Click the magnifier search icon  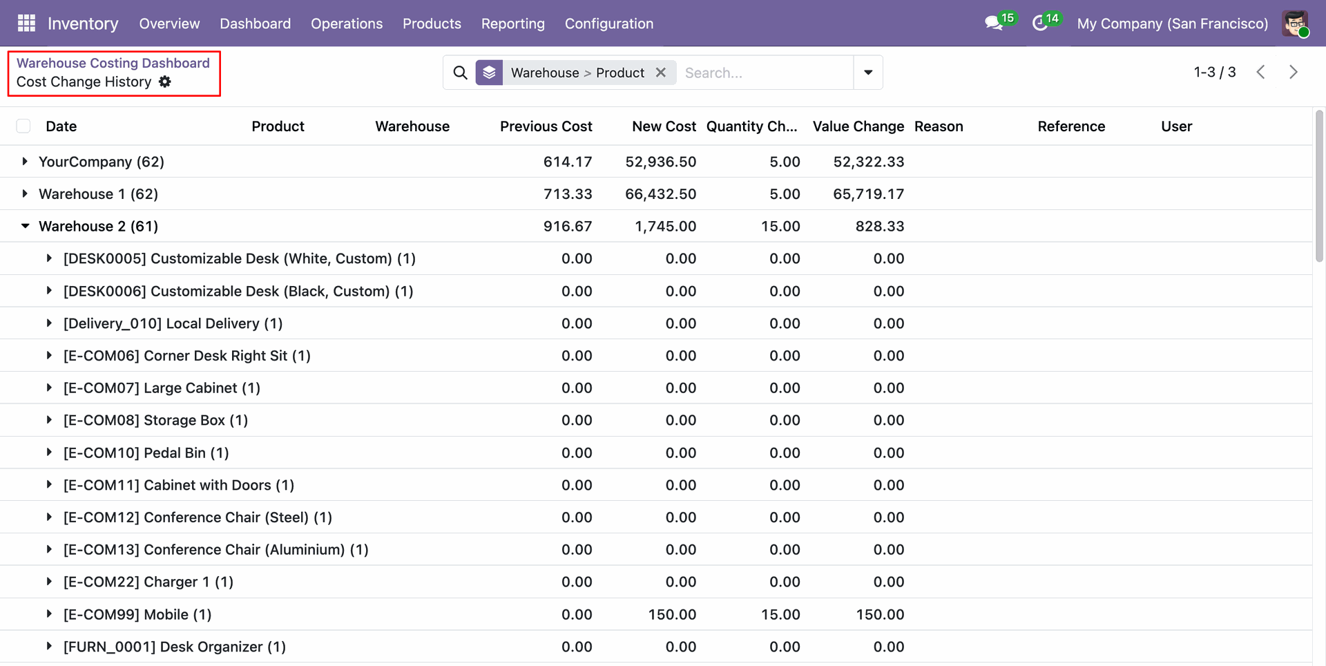point(460,73)
